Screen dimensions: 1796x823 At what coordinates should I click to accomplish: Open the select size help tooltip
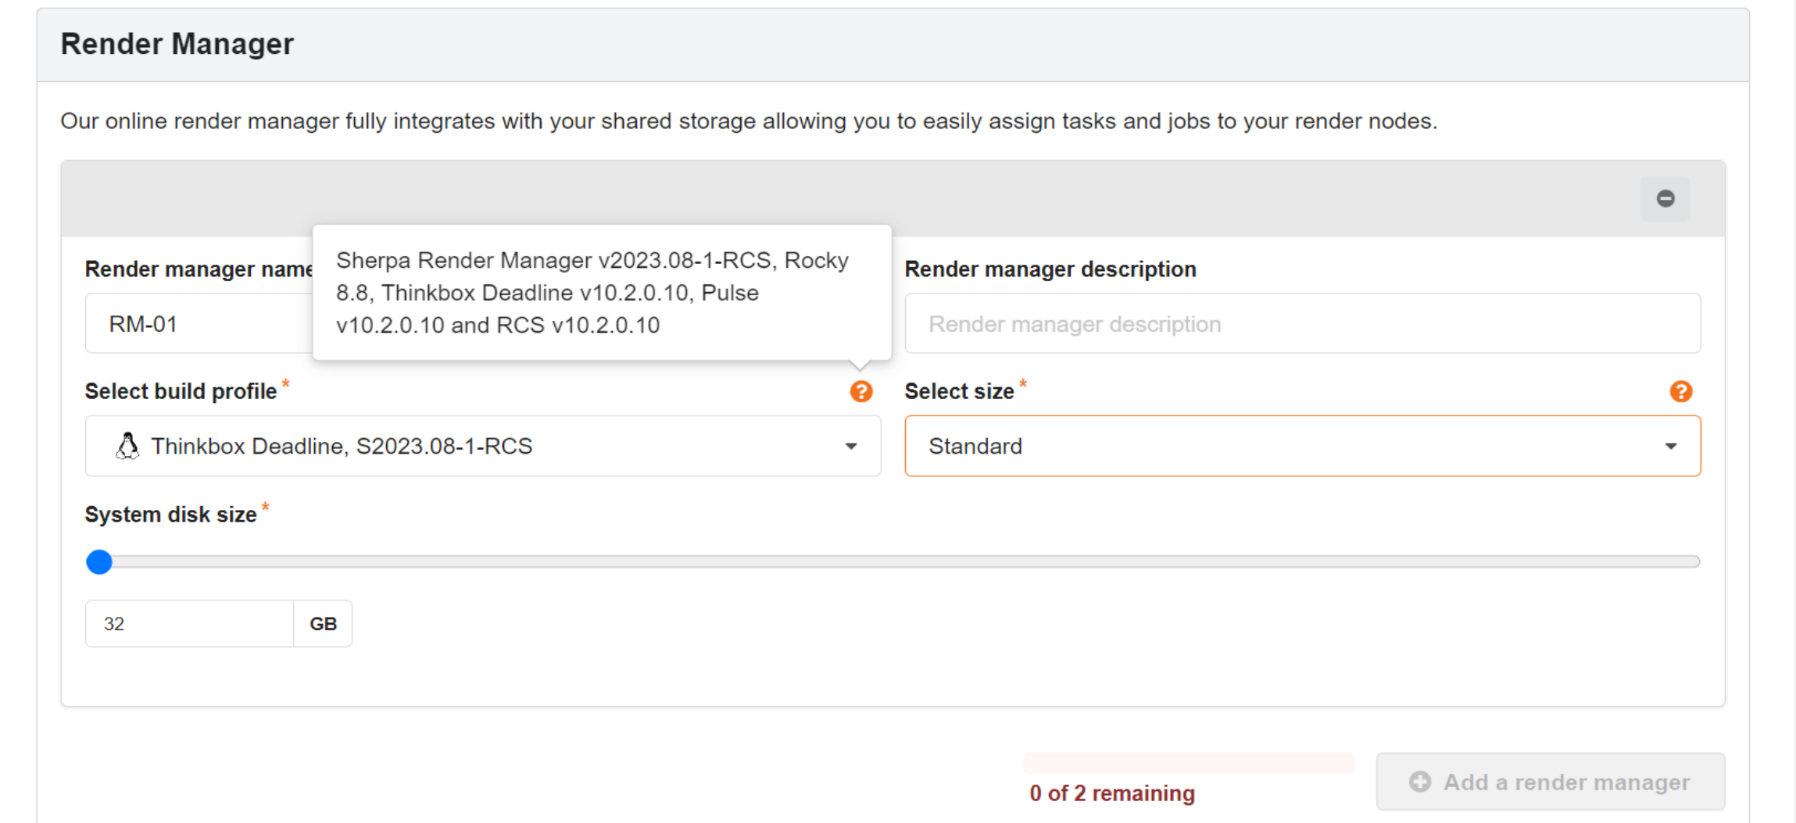1681,392
